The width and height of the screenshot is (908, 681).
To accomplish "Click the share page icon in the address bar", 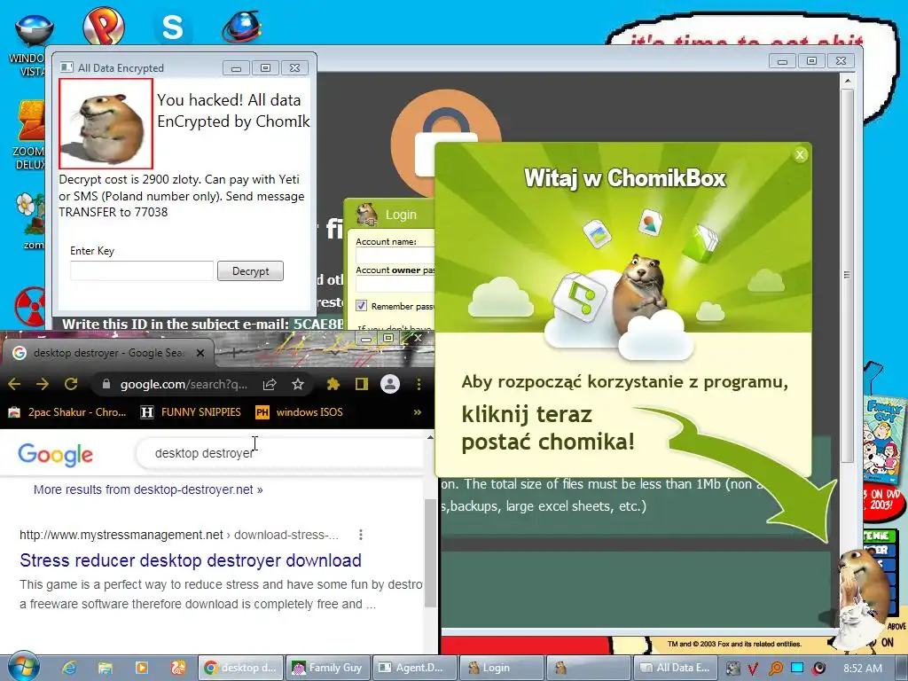I will (270, 384).
